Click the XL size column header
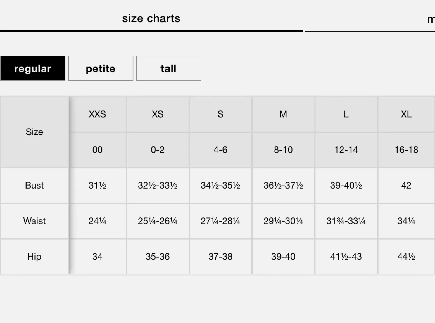This screenshot has width=435, height=323. coord(406,114)
